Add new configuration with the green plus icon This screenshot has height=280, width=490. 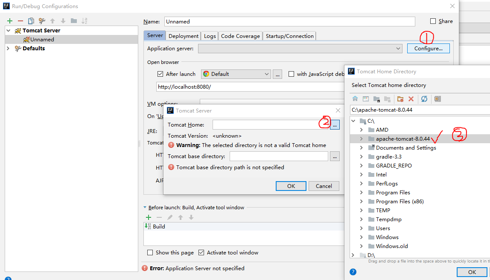tap(10, 21)
